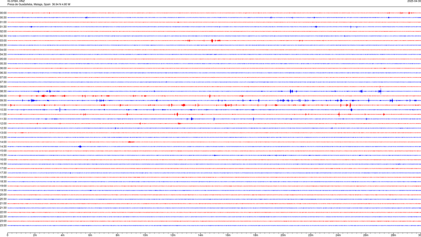
Task: Select the 15:30 trace time label
Action: 3,155
